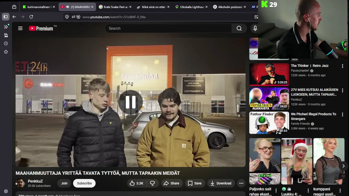Image resolution: width=349 pixels, height=196 pixels.
Task: Open the AI sparkle sidebar icon
Action: coord(6,27)
